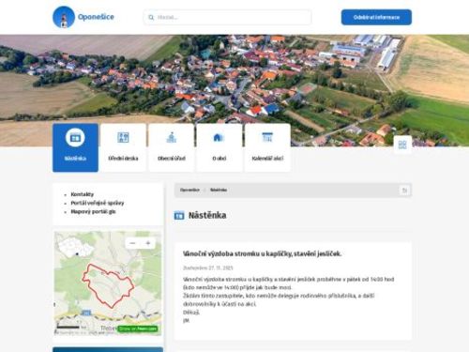Viewport: 469px width, 352px height.
Task: Click the Oponešice breadcrumb link
Action: click(x=189, y=190)
